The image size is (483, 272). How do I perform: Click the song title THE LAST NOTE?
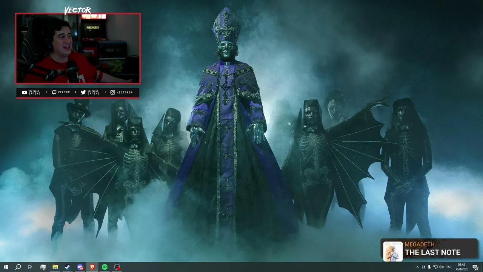[x=432, y=253]
